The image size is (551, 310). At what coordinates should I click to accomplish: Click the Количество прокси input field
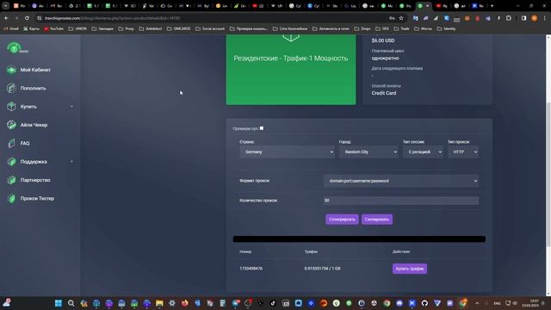(x=401, y=201)
